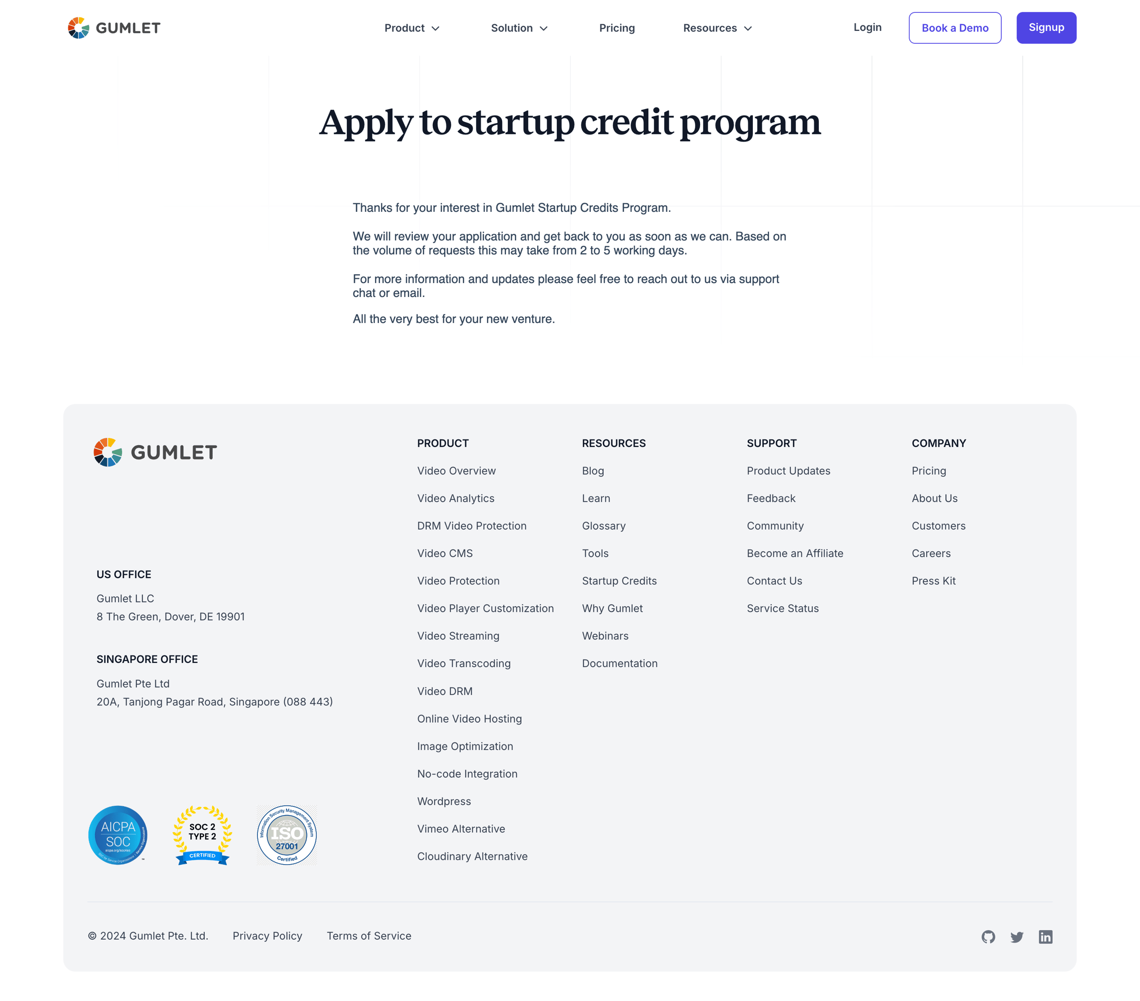Image resolution: width=1140 pixels, height=1001 pixels.
Task: Open the Twitter icon link in footer
Action: pyautogui.click(x=1016, y=936)
